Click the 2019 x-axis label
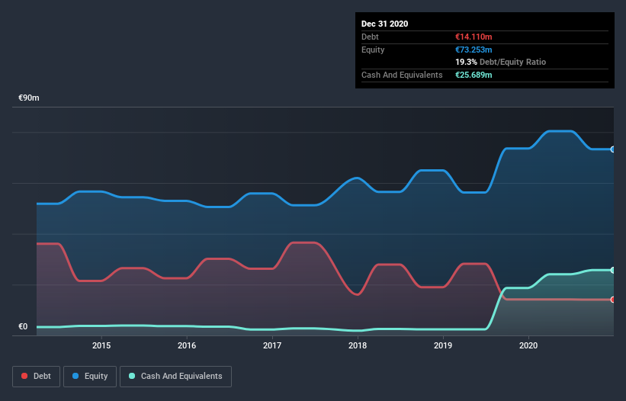 pos(443,345)
